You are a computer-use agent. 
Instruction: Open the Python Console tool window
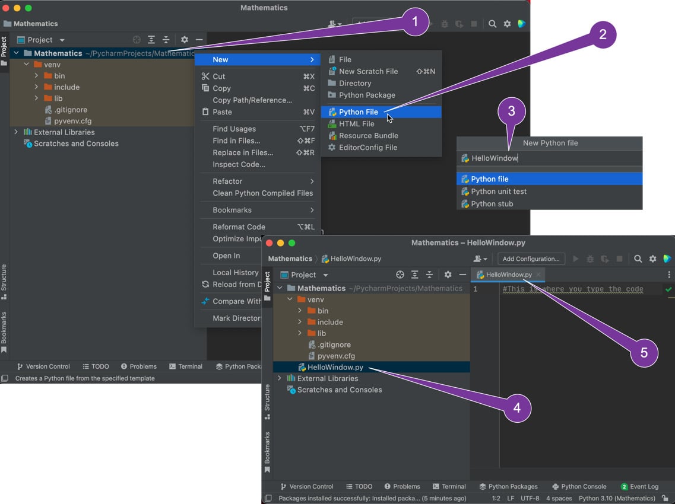(x=579, y=486)
